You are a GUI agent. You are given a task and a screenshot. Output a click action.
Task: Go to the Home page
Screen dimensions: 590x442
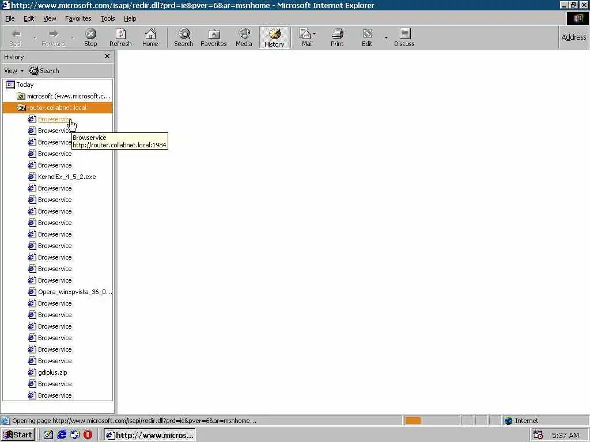pyautogui.click(x=150, y=37)
